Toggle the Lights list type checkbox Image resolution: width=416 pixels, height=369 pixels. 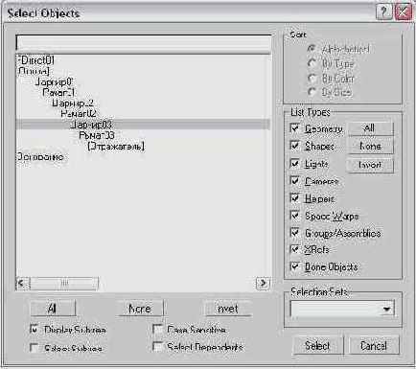click(x=294, y=164)
